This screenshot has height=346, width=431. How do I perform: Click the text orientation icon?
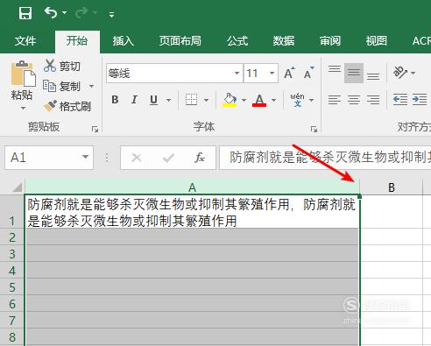tap(399, 72)
